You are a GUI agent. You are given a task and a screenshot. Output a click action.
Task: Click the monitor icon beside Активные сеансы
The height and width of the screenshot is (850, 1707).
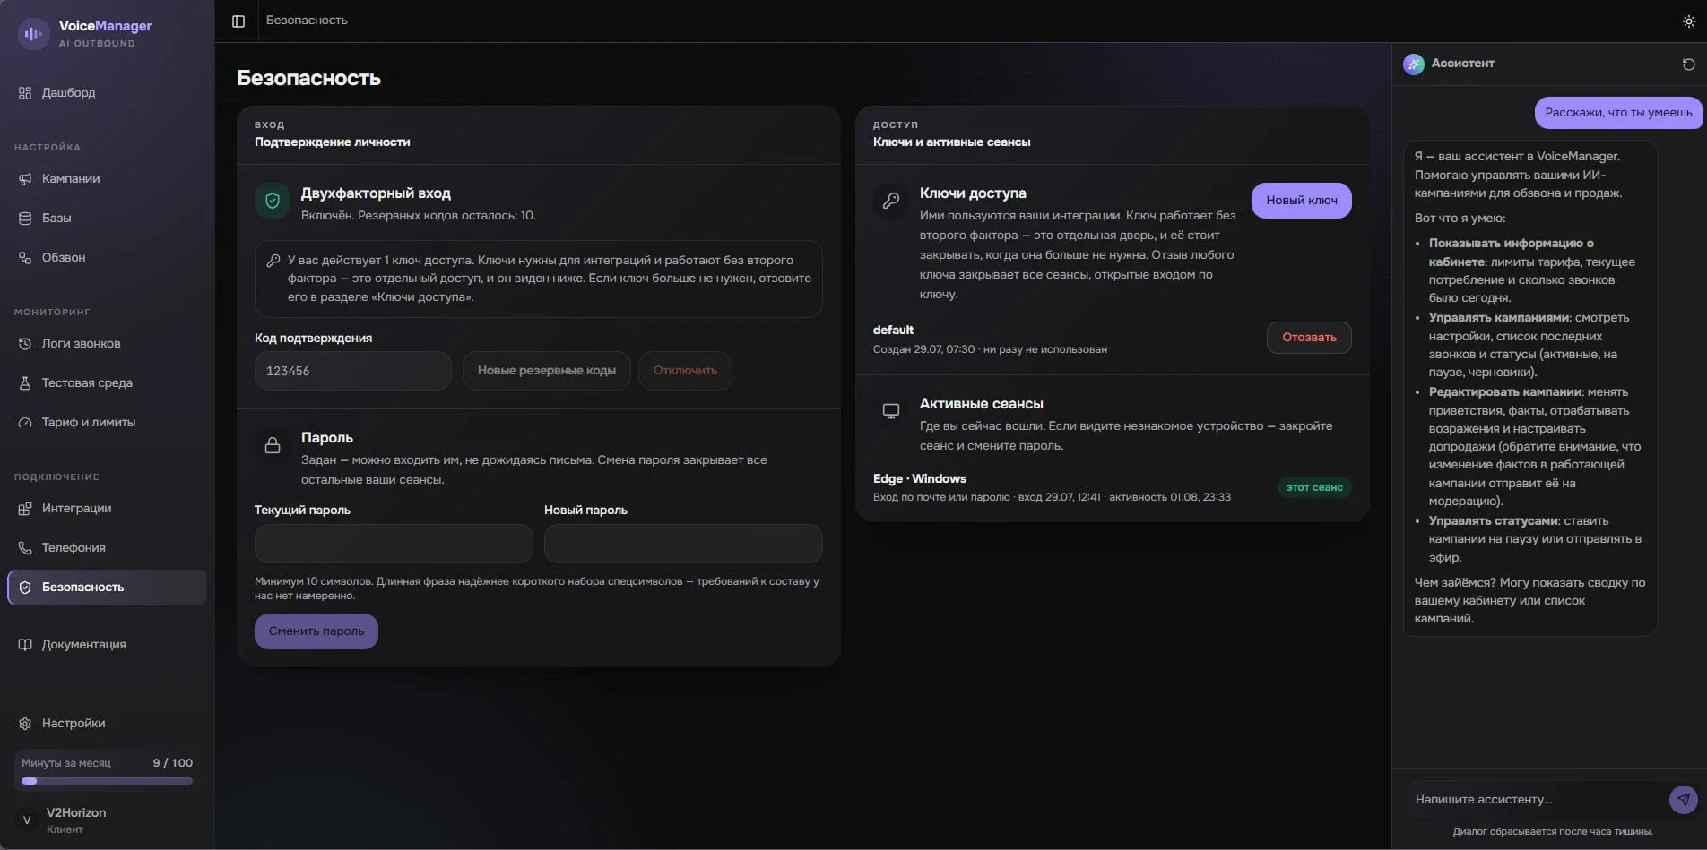pos(891,411)
